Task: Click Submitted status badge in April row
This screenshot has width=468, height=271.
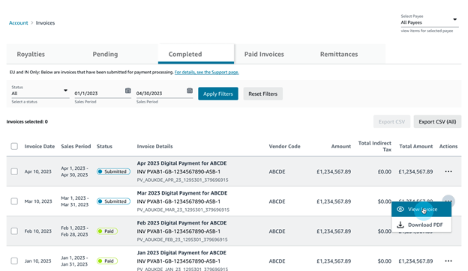Action: coord(113,171)
